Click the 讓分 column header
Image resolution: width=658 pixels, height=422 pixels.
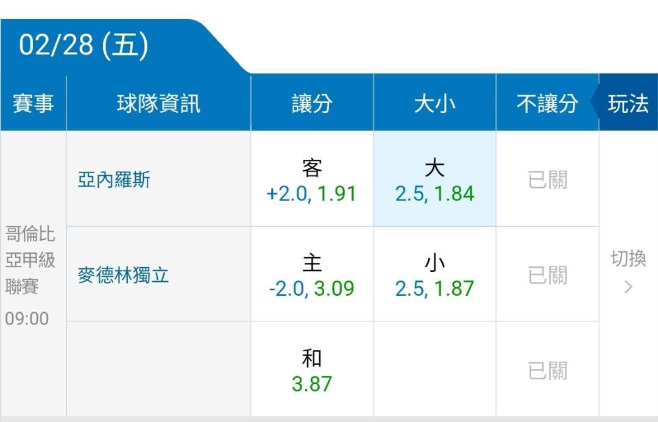coord(311,104)
